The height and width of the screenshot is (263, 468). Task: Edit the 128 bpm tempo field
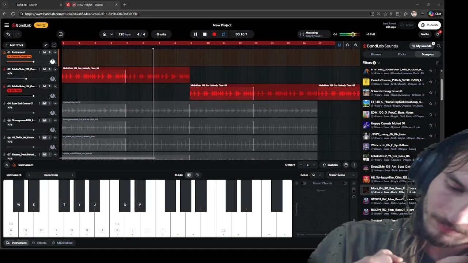(124, 34)
